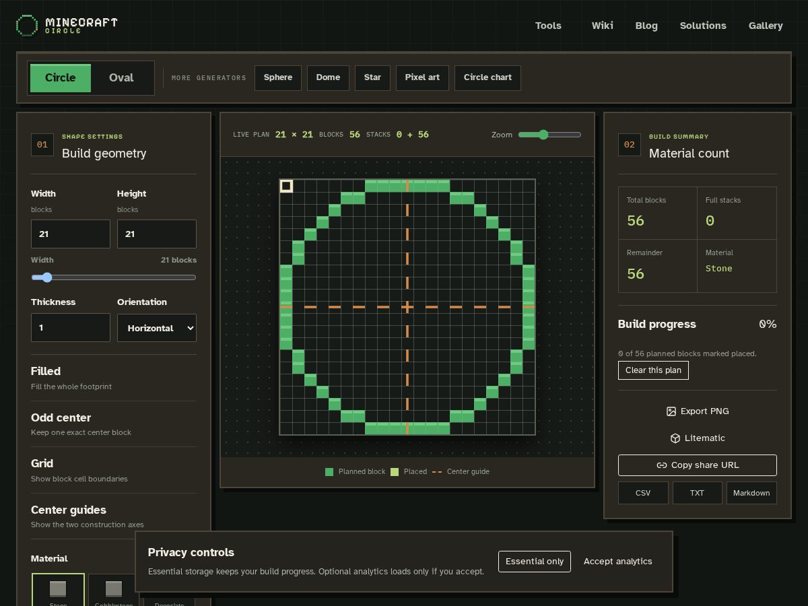Screen dimensions: 808x606
Task: Open the Dome generator
Action: pyautogui.click(x=328, y=77)
